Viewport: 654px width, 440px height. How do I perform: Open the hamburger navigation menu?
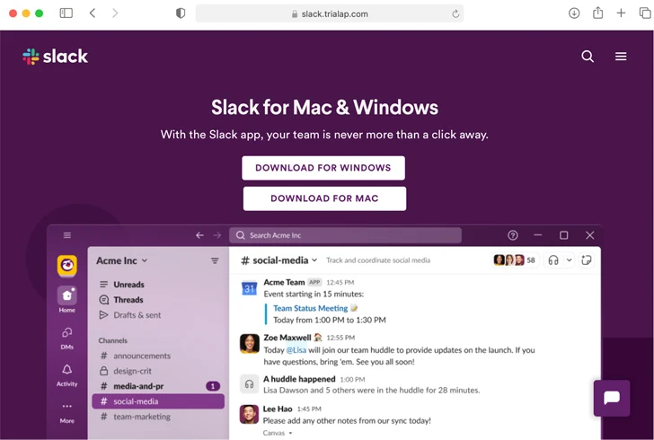coord(621,57)
